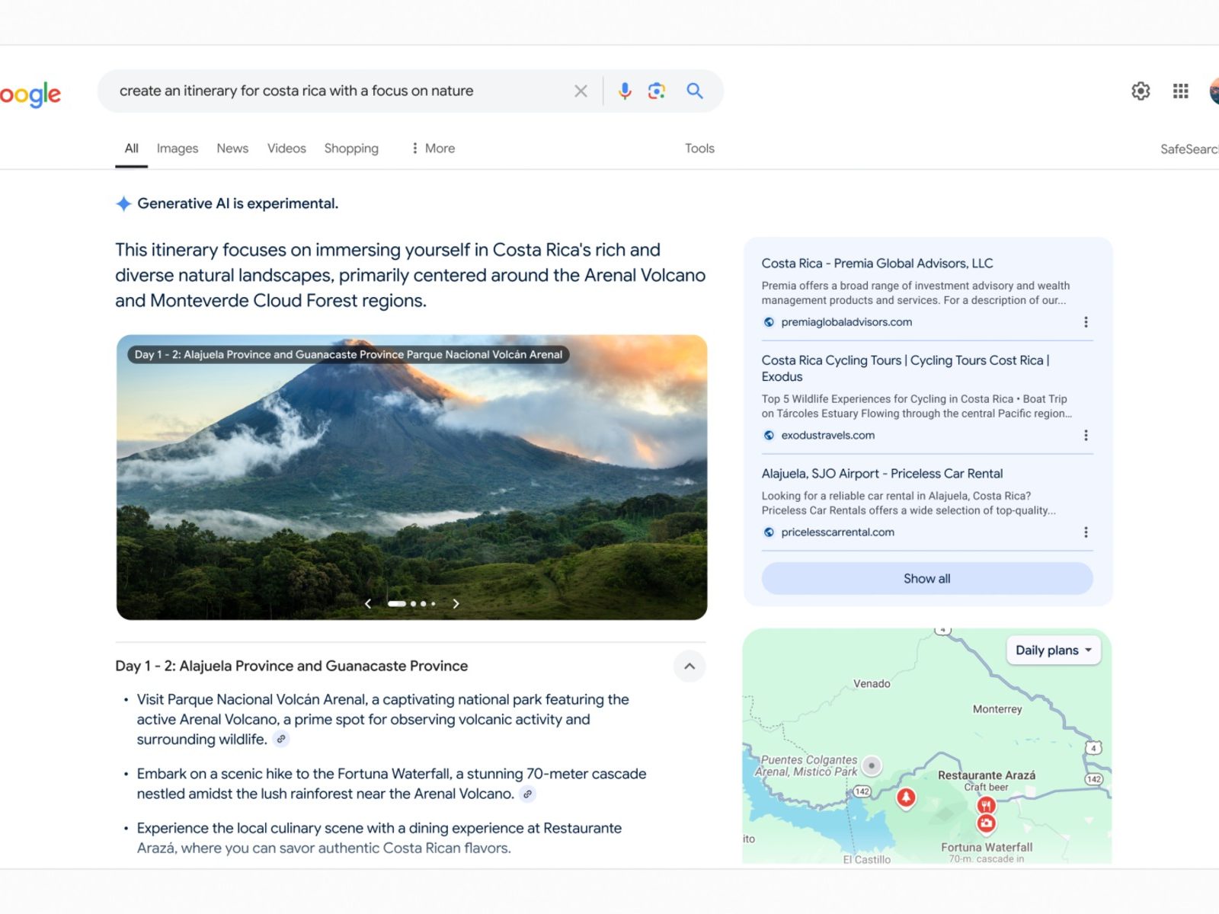Image resolution: width=1219 pixels, height=914 pixels.
Task: Open the Google apps grid icon
Action: pyautogui.click(x=1180, y=91)
